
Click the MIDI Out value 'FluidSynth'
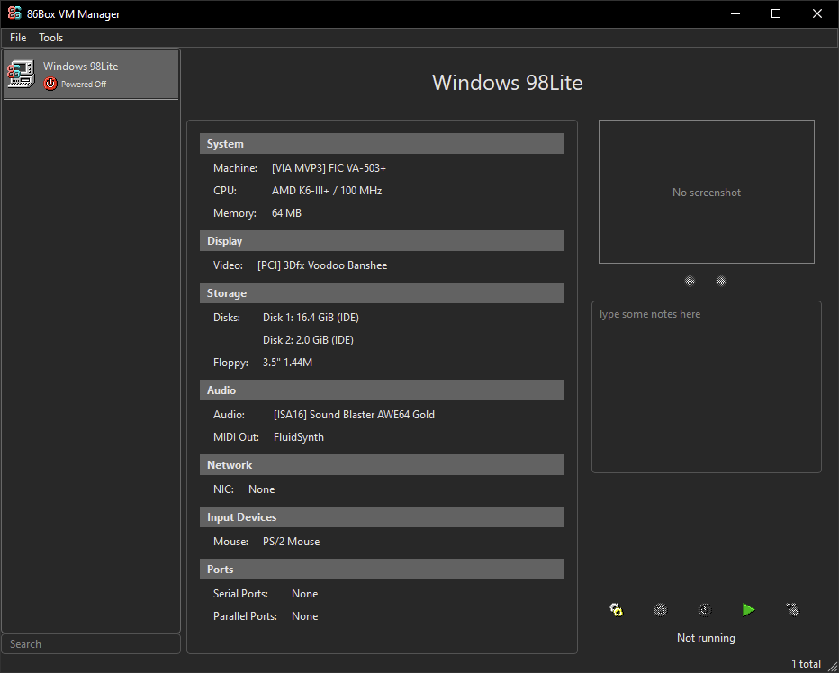[299, 437]
